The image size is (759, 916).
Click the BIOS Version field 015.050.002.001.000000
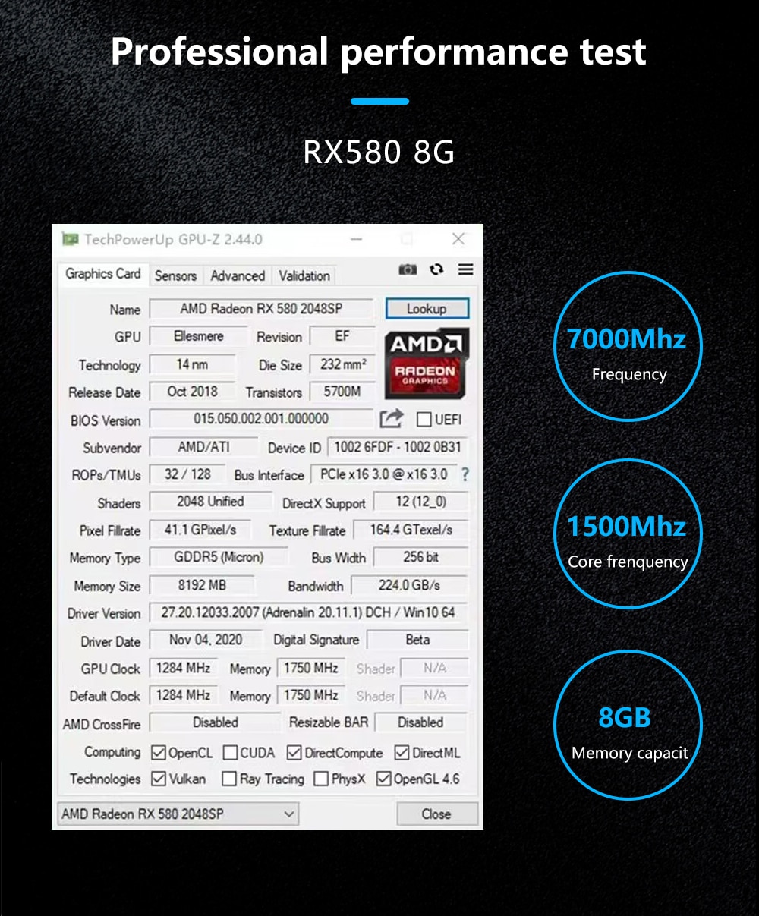[x=261, y=419]
